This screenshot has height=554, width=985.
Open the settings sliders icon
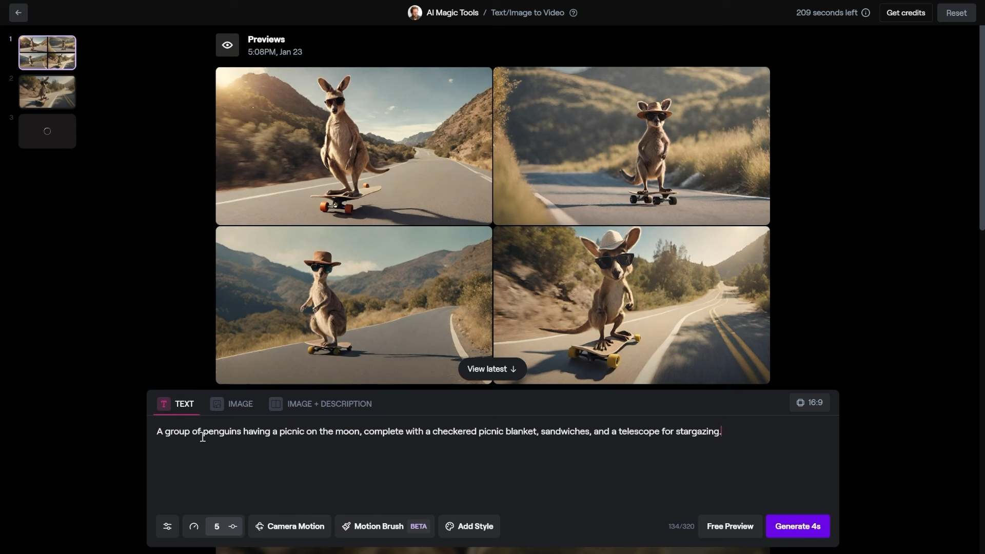(167, 526)
